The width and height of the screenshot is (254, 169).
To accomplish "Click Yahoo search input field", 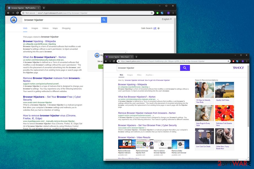I will (x=148, y=68).
